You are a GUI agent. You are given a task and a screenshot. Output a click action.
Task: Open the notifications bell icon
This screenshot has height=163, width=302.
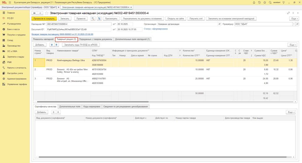click(x=254, y=2)
